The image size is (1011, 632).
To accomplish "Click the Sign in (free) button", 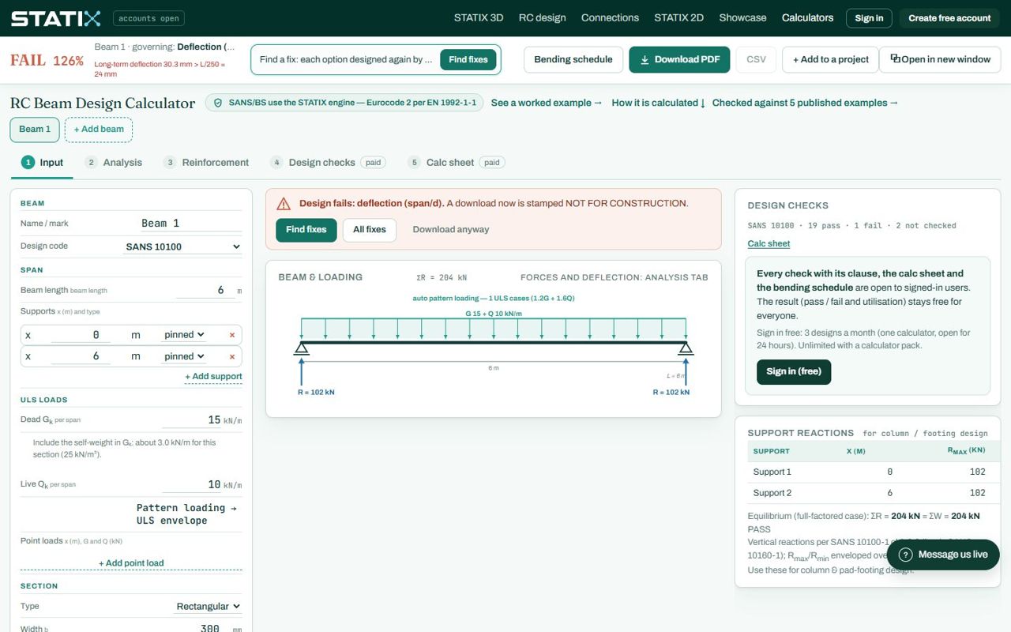I will pyautogui.click(x=794, y=371).
